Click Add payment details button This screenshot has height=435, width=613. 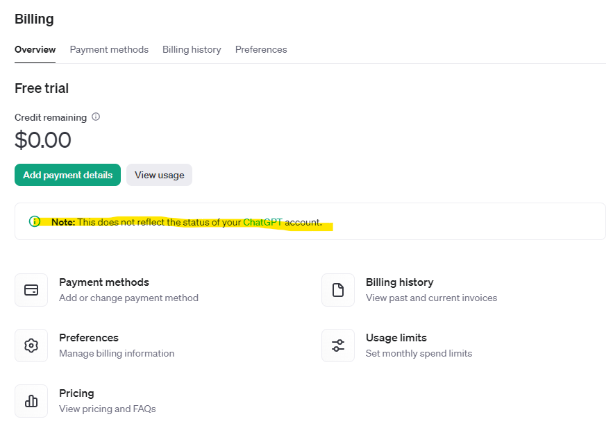tap(67, 175)
